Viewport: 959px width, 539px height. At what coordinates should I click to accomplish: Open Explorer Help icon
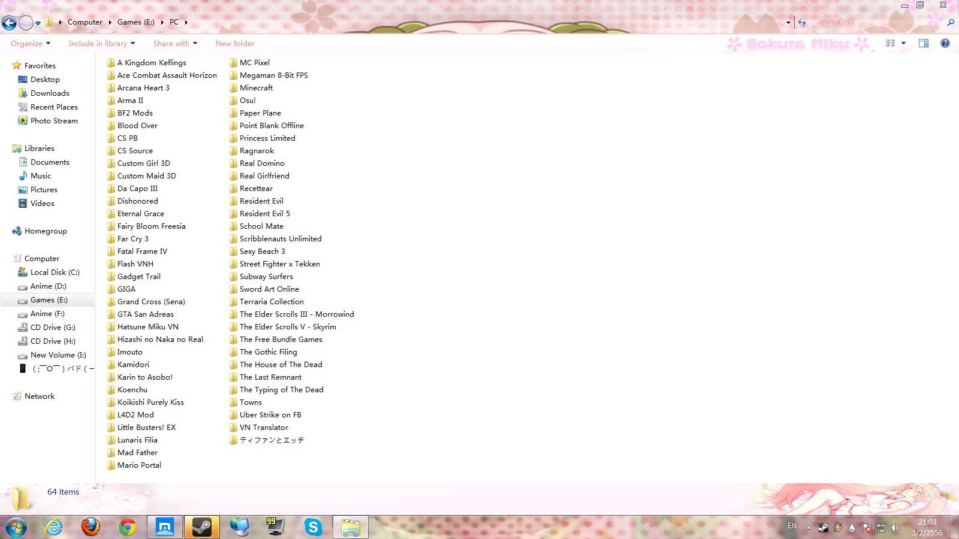point(945,43)
